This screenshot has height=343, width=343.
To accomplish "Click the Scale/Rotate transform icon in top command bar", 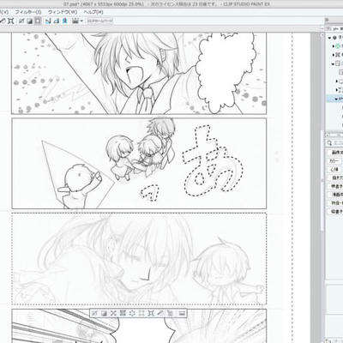I will coord(11,21).
